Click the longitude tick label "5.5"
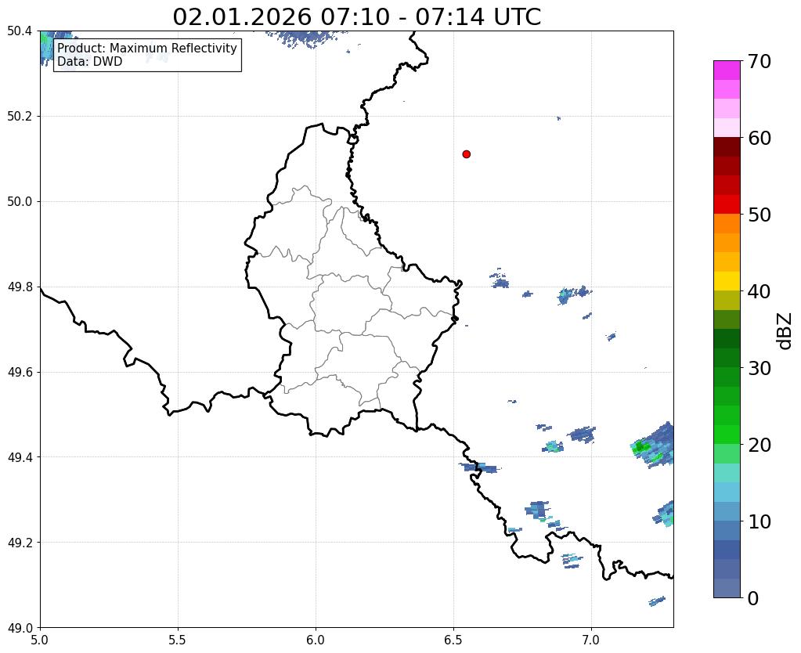801x653 pixels. (x=178, y=640)
